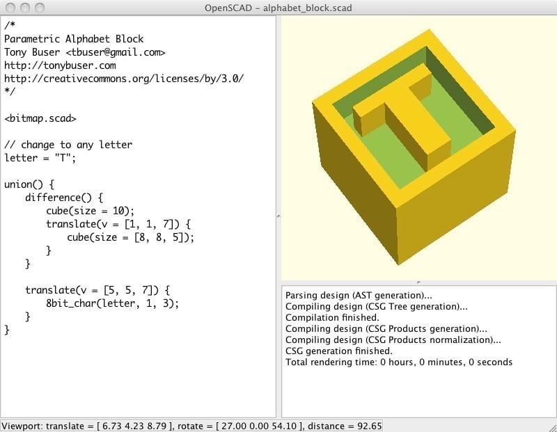Click the line 'Parametric Alphabet Block'
This screenshot has height=432, width=557.
(74, 39)
